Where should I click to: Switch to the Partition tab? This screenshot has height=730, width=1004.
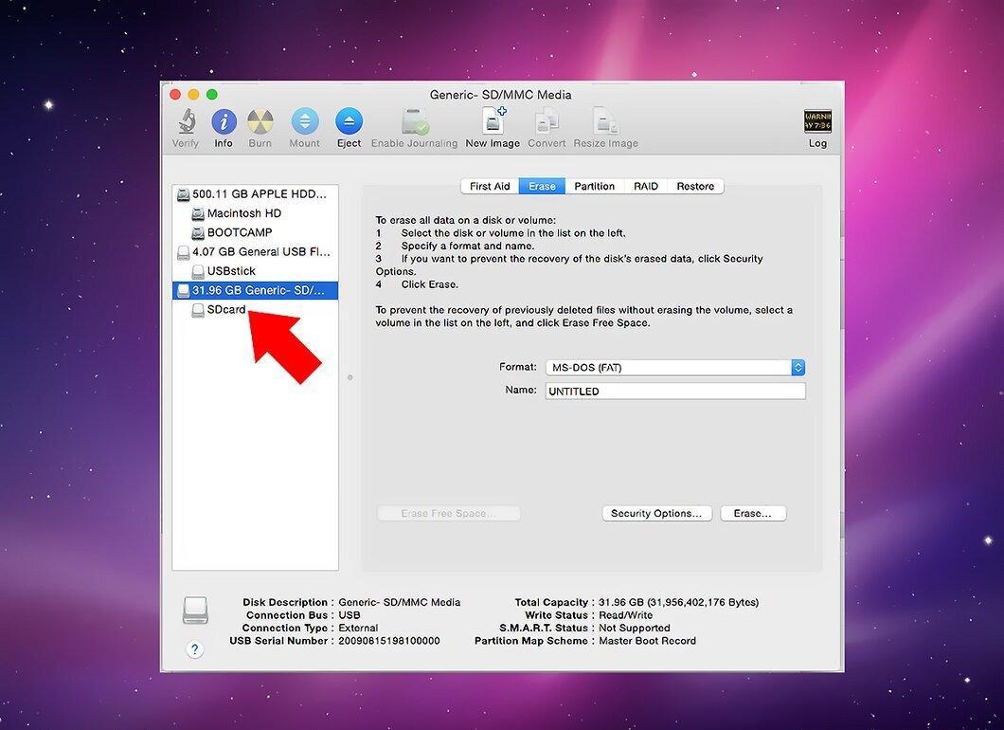click(x=594, y=187)
